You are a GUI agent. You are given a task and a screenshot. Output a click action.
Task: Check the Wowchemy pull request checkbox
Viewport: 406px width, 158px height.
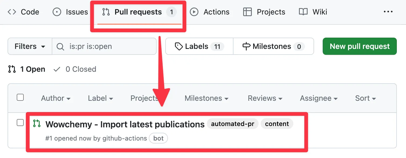click(x=20, y=123)
